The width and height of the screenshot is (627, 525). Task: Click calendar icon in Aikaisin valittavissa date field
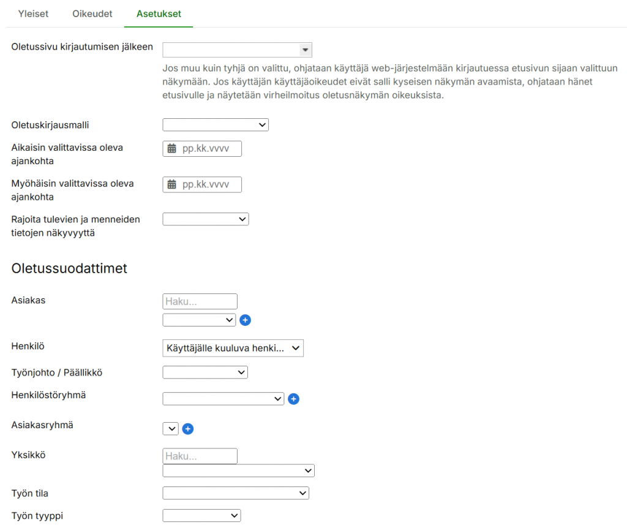tap(172, 149)
